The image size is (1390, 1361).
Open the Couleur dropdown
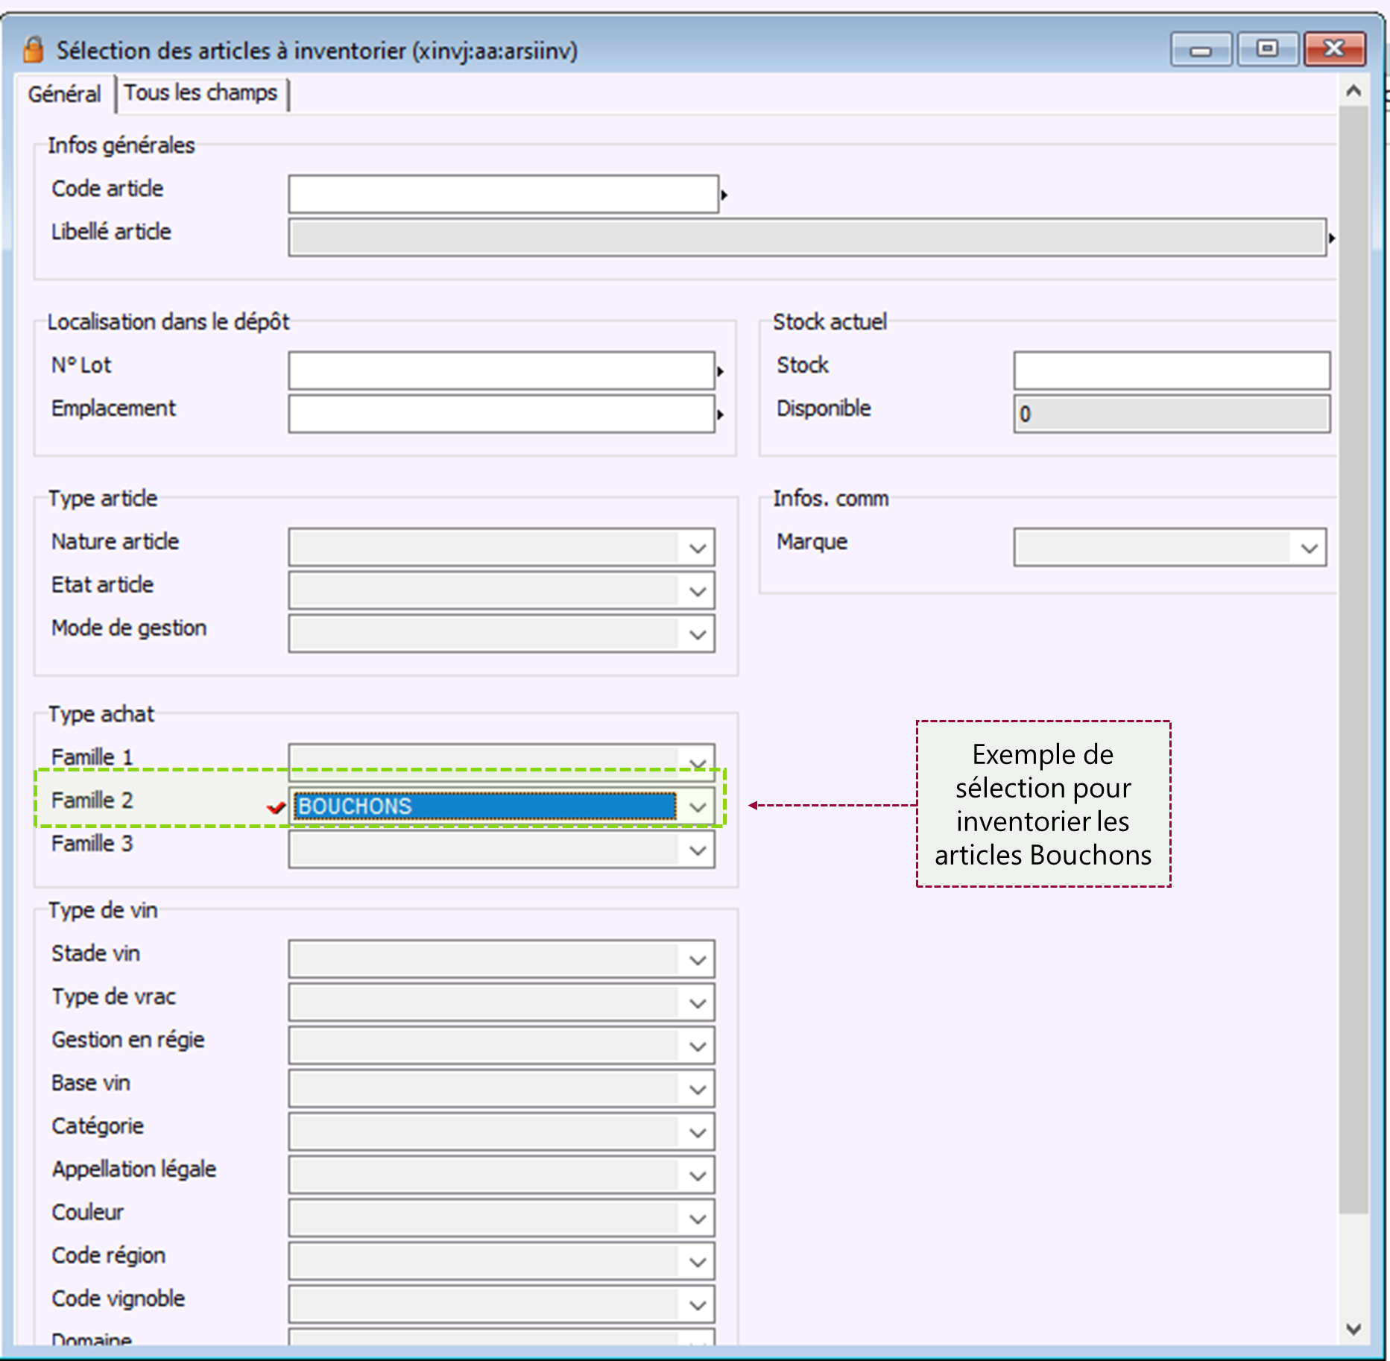point(697,1219)
